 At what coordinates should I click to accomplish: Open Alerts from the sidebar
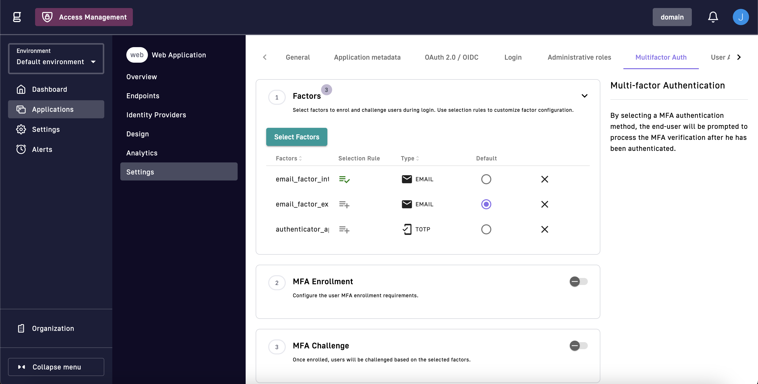click(42, 149)
